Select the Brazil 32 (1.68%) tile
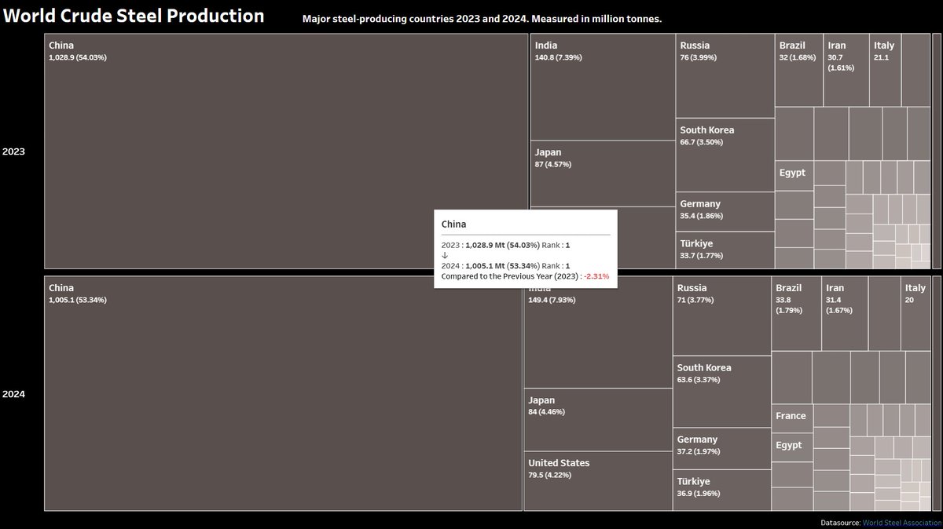 click(x=799, y=71)
